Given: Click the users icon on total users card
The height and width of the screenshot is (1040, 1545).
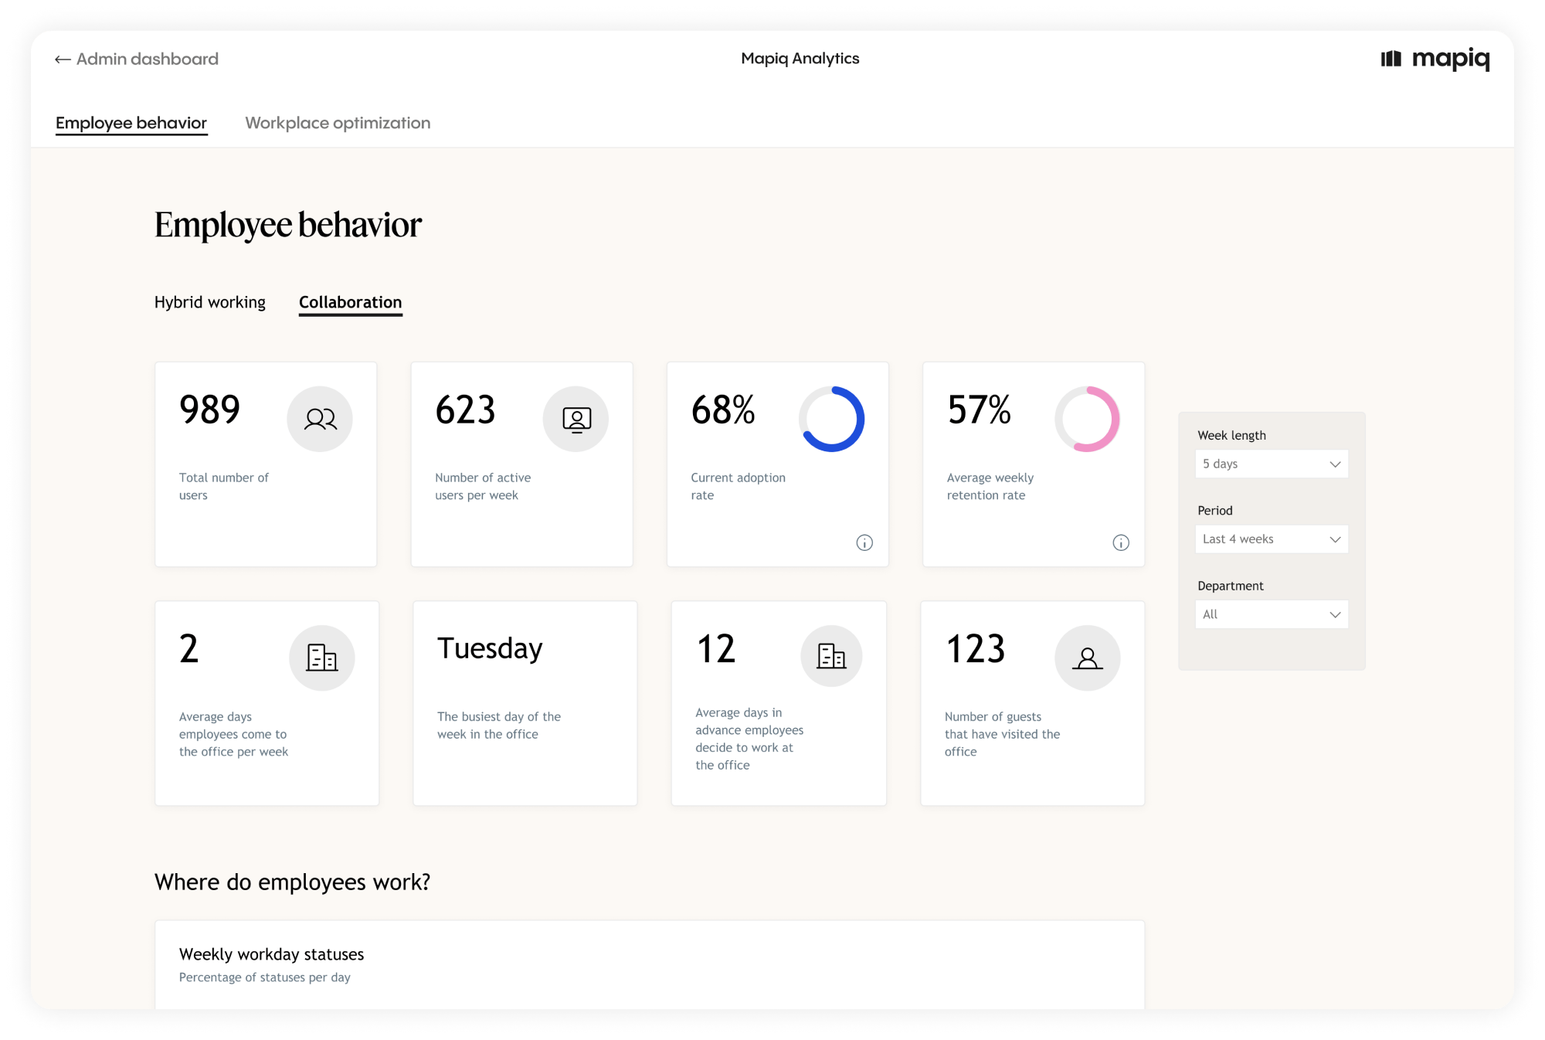Looking at the screenshot, I should tap(319, 418).
